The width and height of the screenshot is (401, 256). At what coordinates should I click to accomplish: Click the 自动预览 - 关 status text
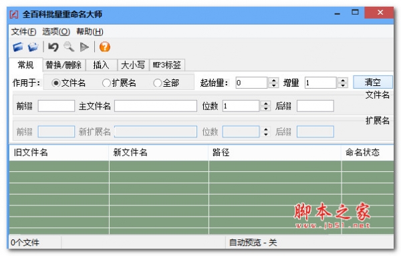coord(253,242)
